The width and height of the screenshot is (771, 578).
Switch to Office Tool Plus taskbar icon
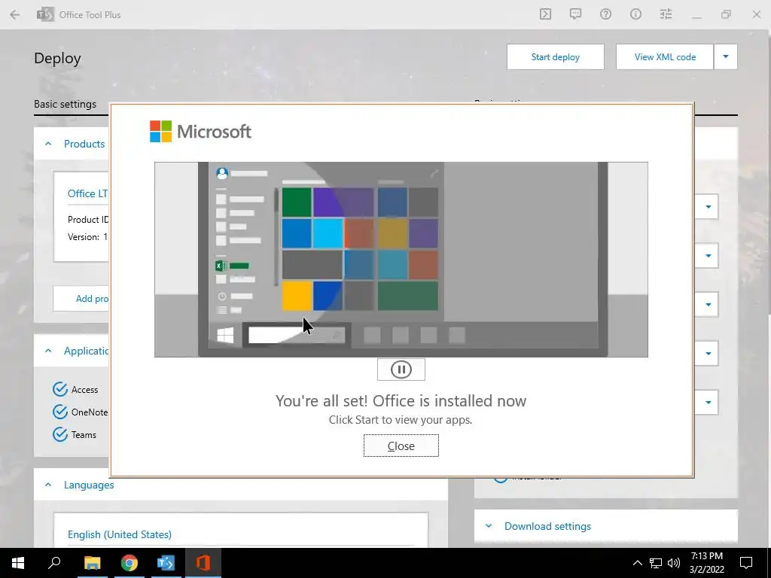click(166, 563)
